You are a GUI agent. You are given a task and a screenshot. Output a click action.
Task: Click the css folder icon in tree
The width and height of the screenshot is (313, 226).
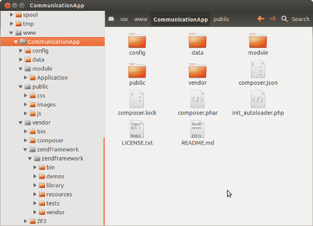pyautogui.click(x=32, y=96)
